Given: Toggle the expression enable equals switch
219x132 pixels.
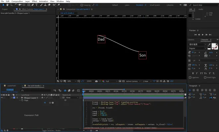Looking at the screenshot, I should 45,103.
